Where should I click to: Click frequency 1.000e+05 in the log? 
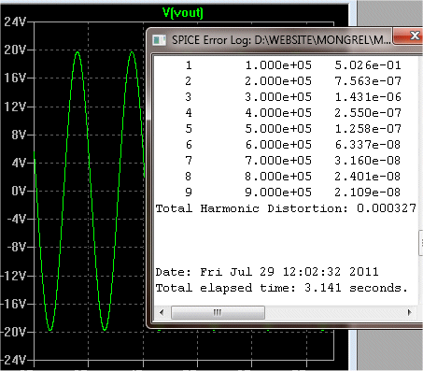278,65
